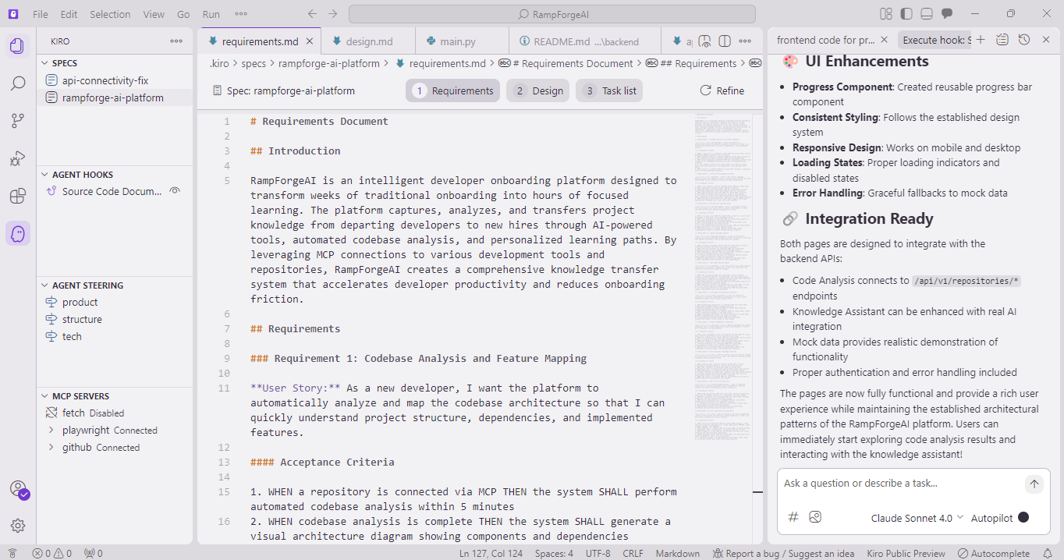
Task: Open the errors and warnings status indicator
Action: tap(51, 554)
